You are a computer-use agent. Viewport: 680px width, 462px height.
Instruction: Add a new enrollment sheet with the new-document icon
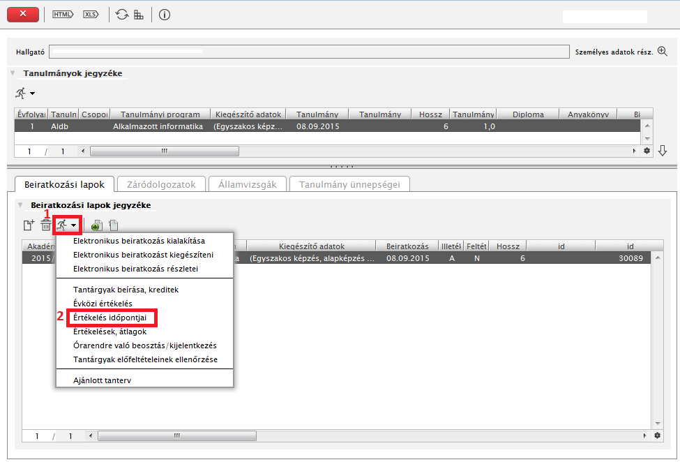click(29, 225)
